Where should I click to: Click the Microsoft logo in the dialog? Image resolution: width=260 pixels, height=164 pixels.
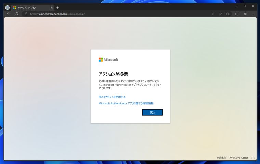108,60
